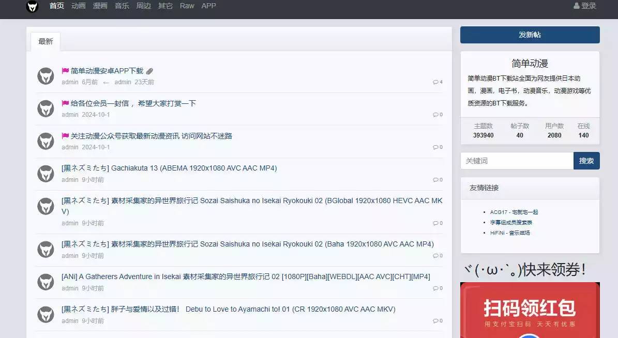The width and height of the screenshot is (618, 338).
Task: Click the wolf logo icon in top navigation
Action: tap(32, 7)
